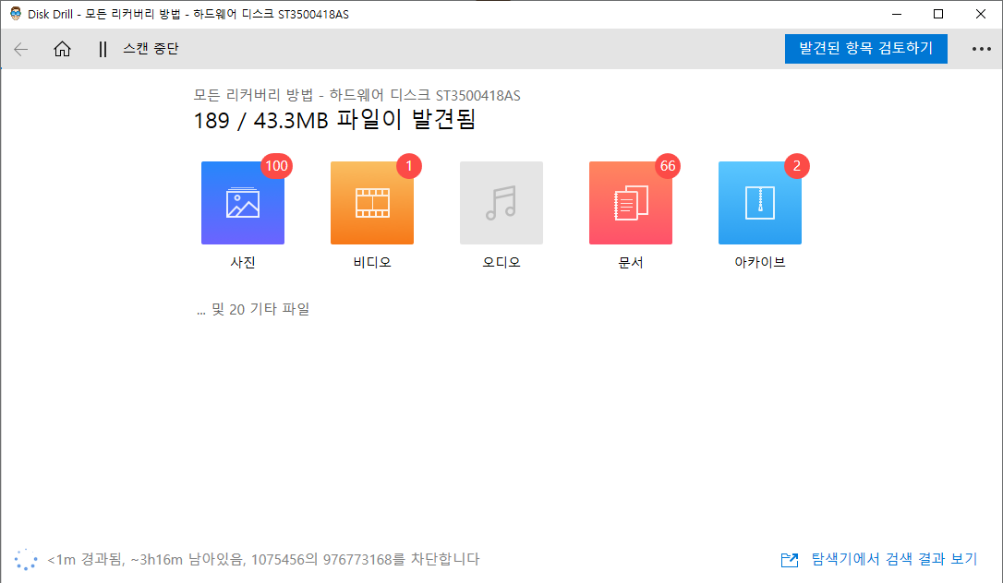Click the red 100 badge on 사진
This screenshot has width=1003, height=583.
tap(276, 166)
